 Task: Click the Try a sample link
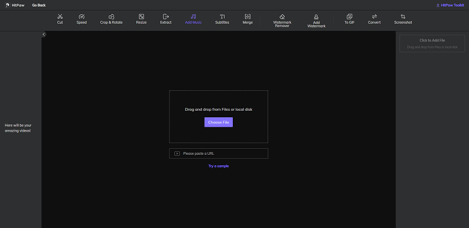pos(218,166)
